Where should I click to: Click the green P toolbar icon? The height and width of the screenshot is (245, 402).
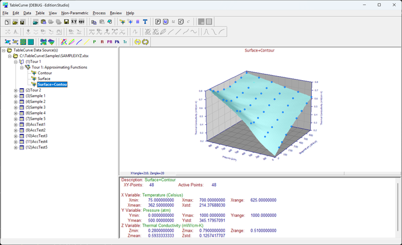click(x=95, y=42)
